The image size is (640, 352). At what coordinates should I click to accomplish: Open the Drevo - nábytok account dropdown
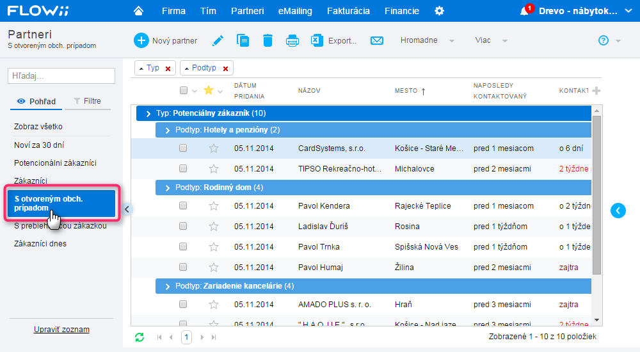tap(585, 11)
